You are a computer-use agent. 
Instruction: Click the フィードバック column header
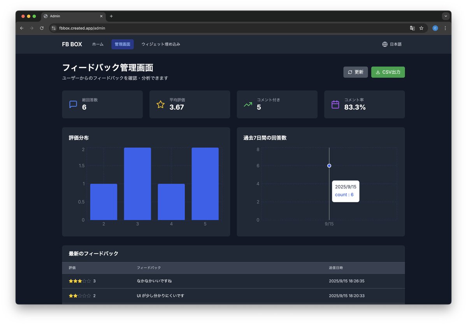[x=149, y=268]
